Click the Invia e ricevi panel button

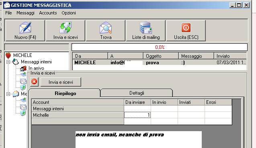tap(61, 82)
